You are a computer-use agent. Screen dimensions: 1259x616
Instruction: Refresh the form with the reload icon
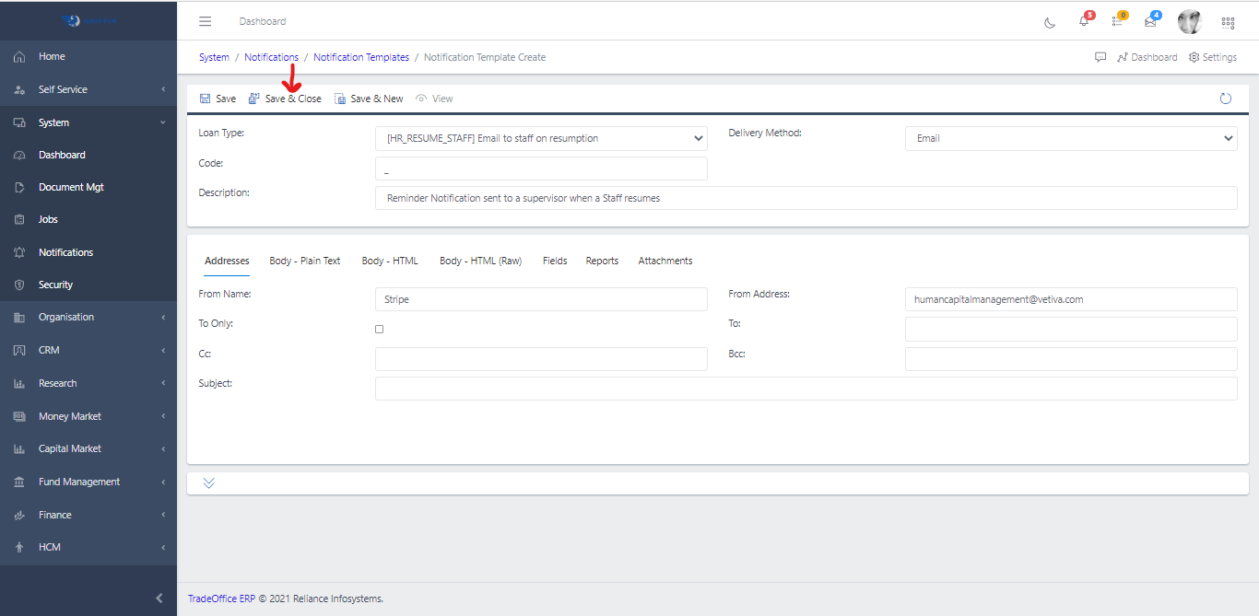[x=1226, y=98]
